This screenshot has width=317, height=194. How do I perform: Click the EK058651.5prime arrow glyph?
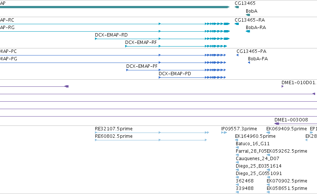pyautogui.click(x=268, y=192)
